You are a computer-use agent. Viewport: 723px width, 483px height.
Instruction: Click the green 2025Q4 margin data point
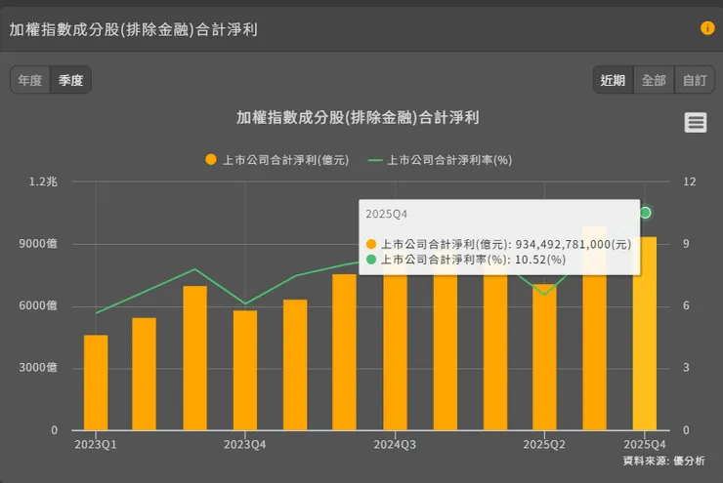(x=646, y=213)
